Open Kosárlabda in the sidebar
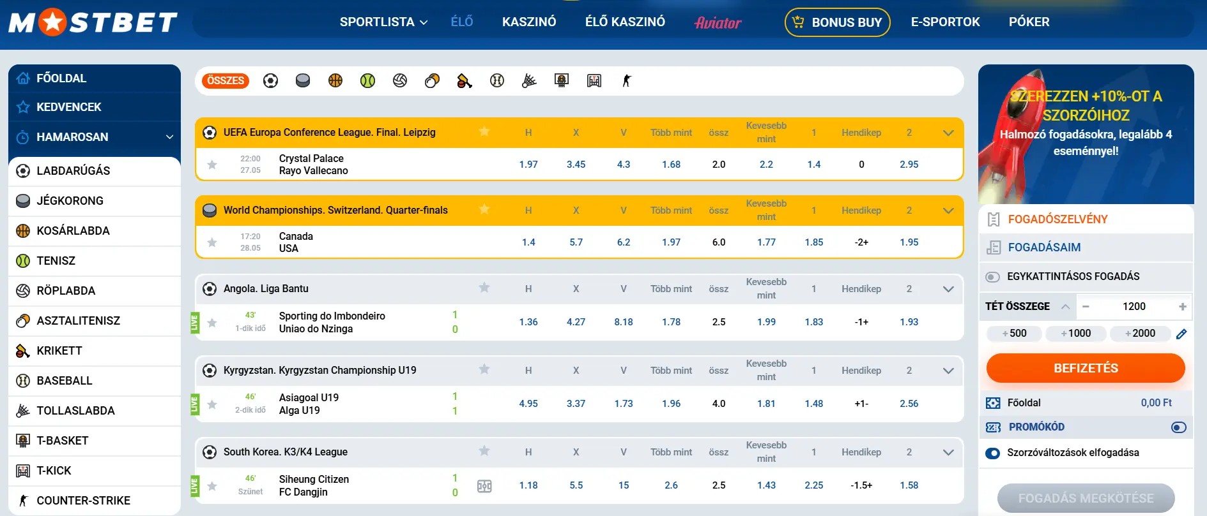Screen dimensions: 1207x516 point(95,231)
